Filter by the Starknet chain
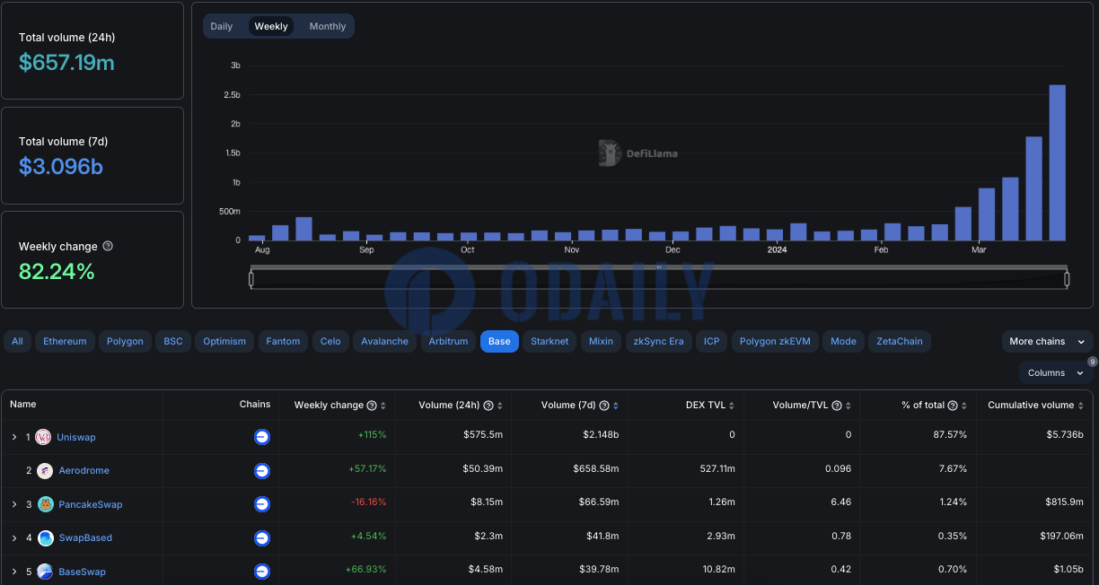The width and height of the screenshot is (1099, 585). pyautogui.click(x=549, y=341)
